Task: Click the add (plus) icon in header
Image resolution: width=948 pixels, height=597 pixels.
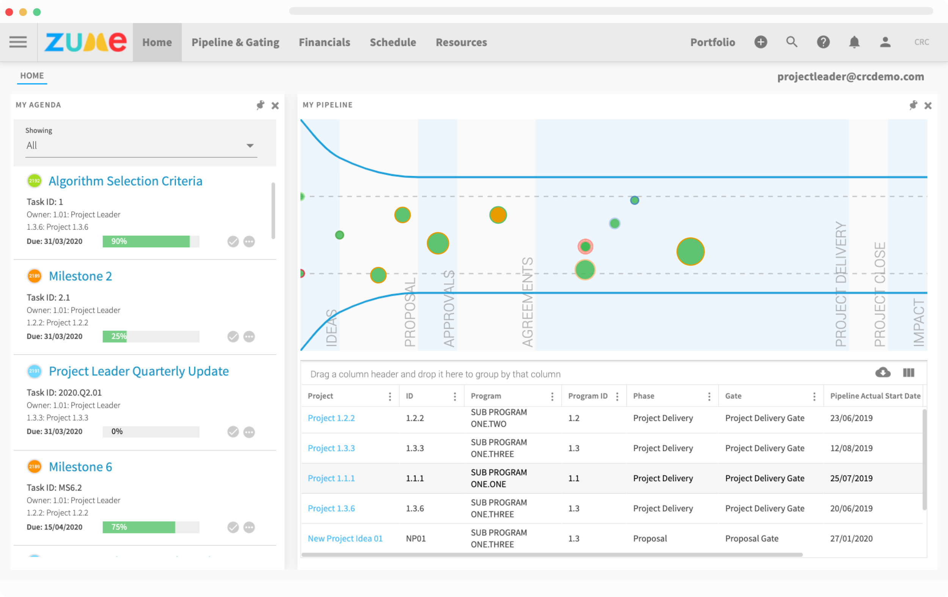Action: [761, 42]
